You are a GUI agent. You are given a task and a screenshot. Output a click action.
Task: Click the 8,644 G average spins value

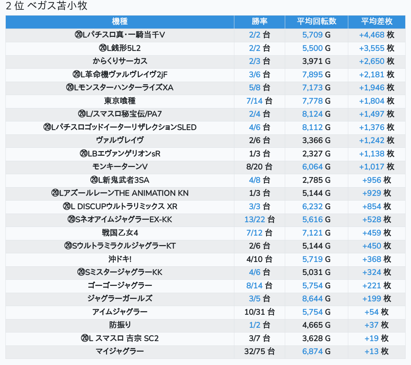pyautogui.click(x=316, y=299)
